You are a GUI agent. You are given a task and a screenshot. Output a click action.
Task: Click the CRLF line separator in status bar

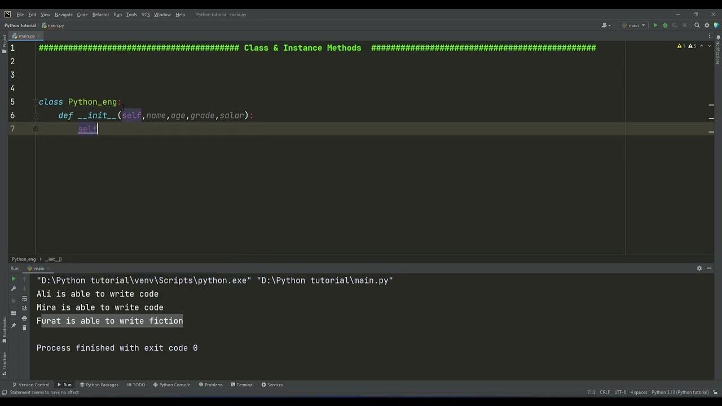point(605,392)
